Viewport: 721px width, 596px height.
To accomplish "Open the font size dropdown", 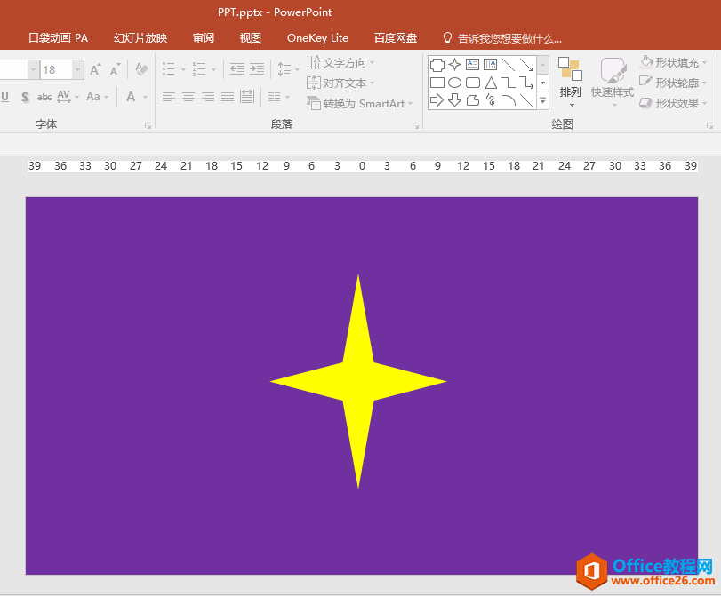I will (78, 69).
